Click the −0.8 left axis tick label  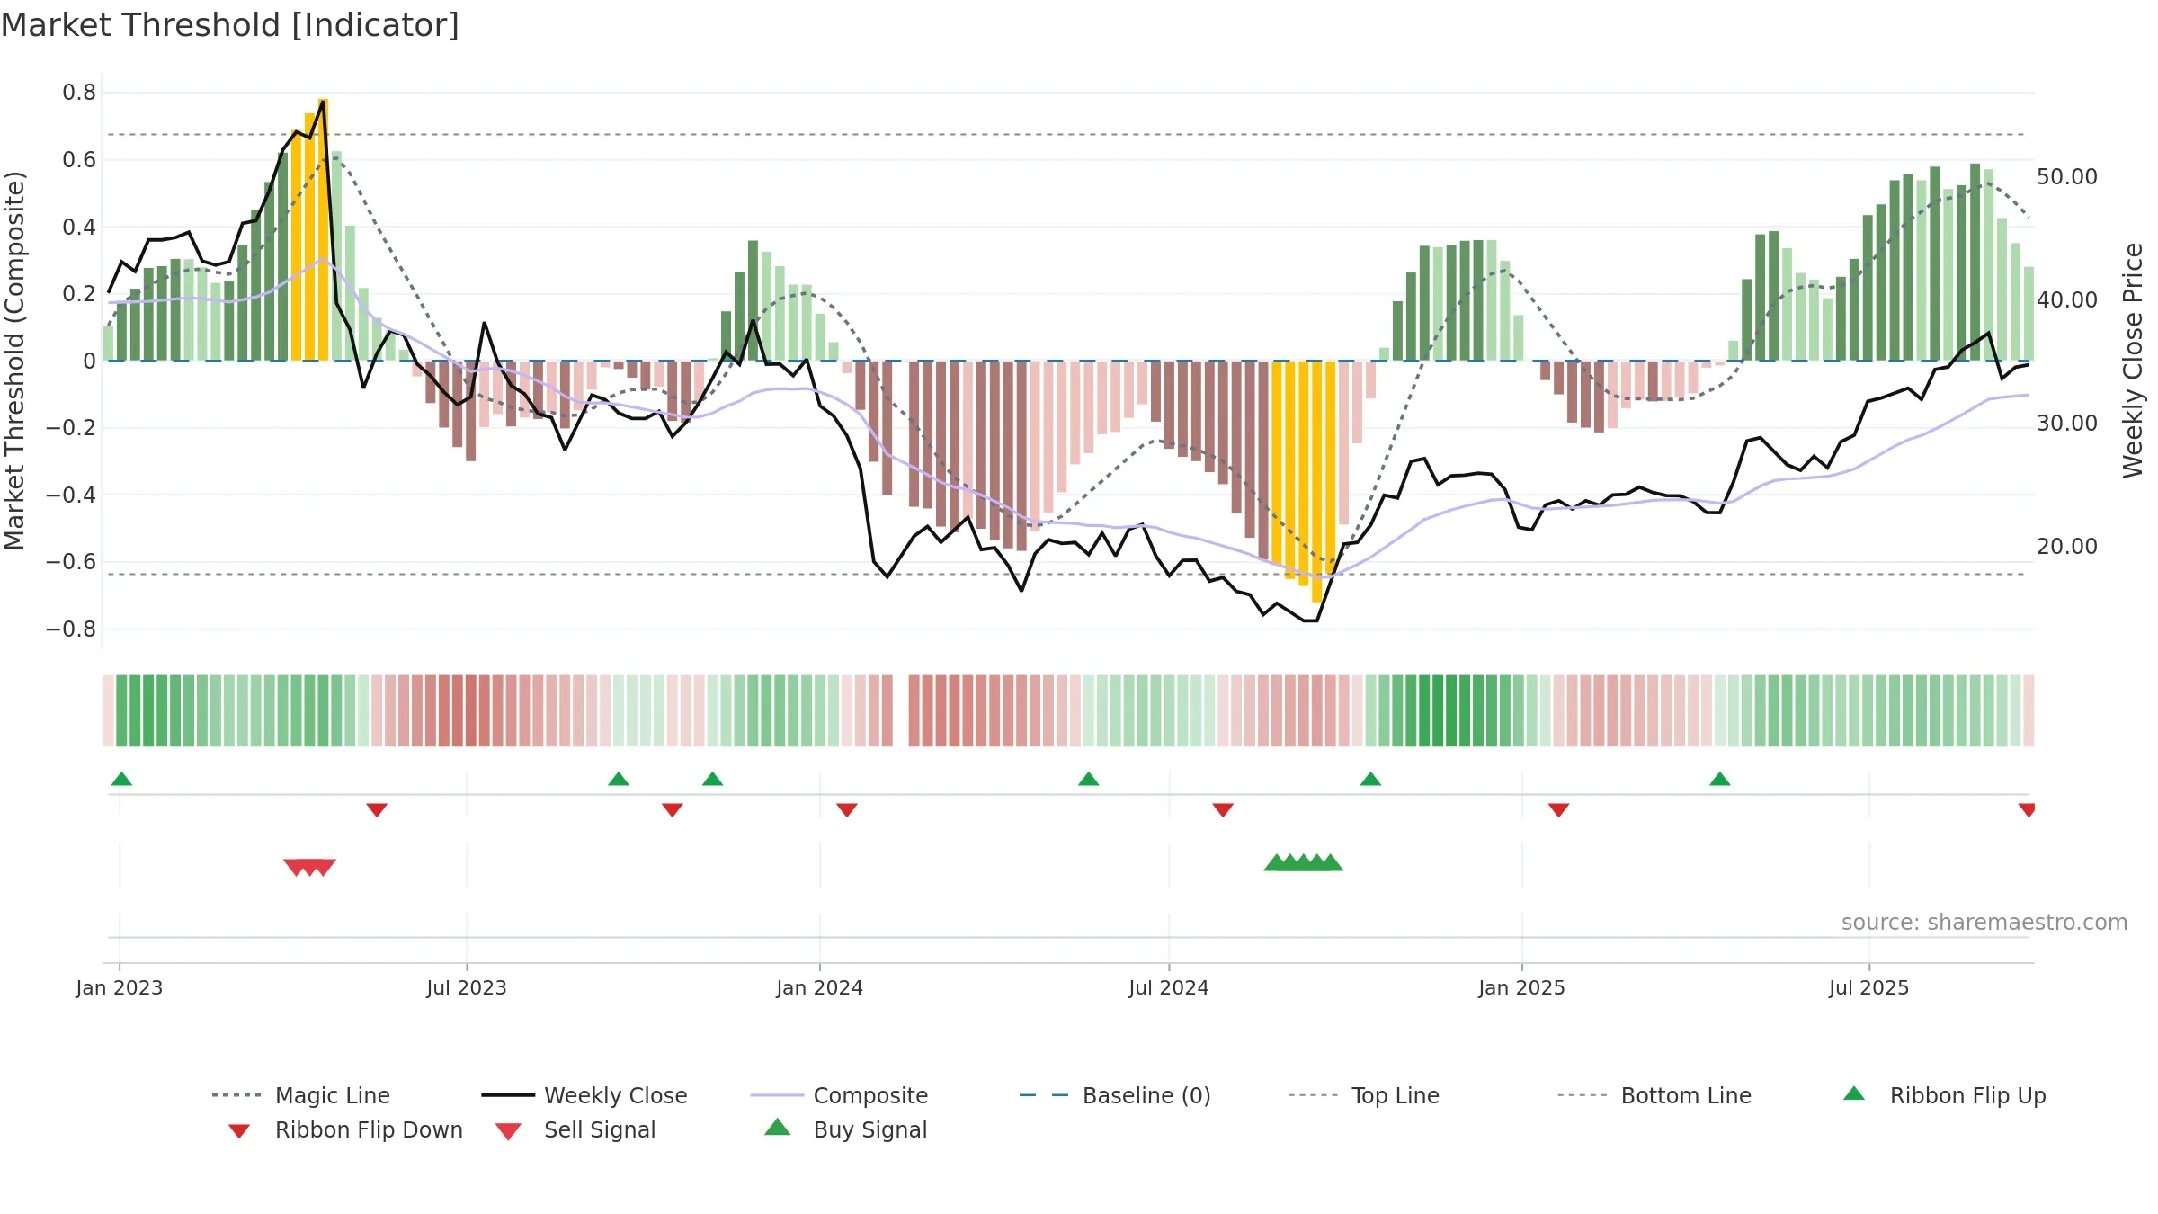[71, 629]
